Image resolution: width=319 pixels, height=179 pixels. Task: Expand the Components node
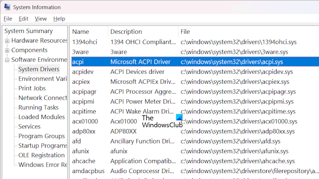click(7, 50)
